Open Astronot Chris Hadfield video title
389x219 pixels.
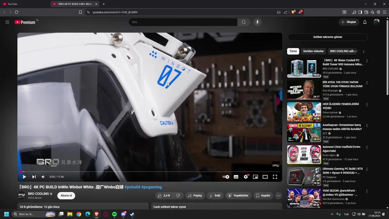pos(341,149)
